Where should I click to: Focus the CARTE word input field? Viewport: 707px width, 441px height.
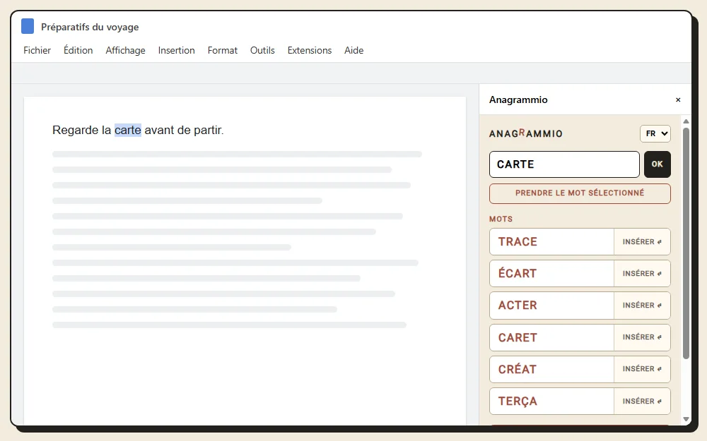coord(564,164)
